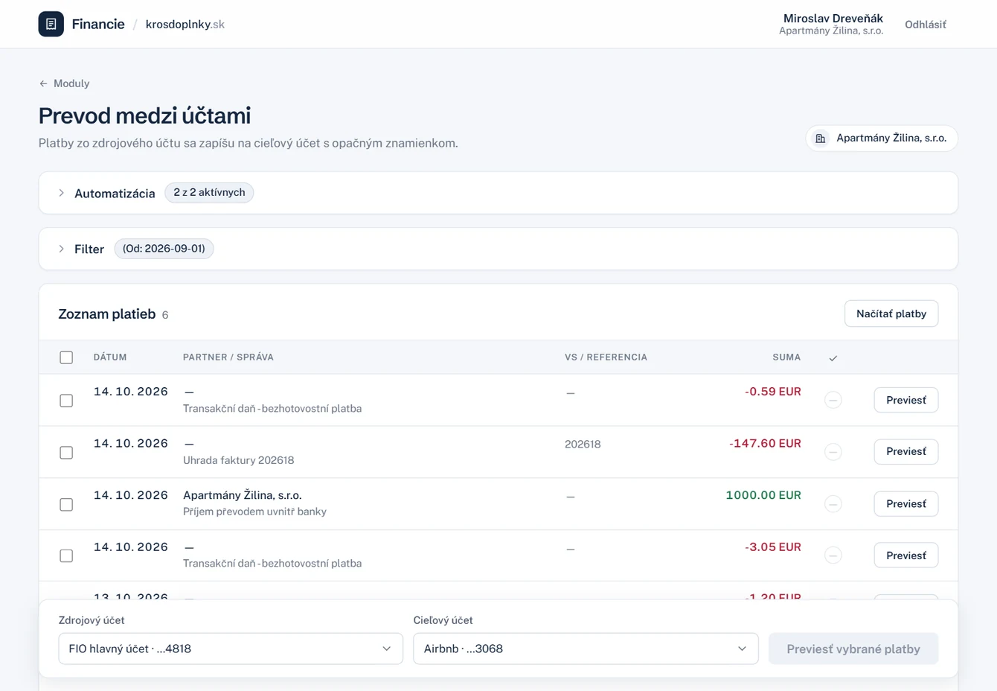The width and height of the screenshot is (997, 691).
Task: Toggle the select-all checkbox in table header
Action: pyautogui.click(x=66, y=357)
